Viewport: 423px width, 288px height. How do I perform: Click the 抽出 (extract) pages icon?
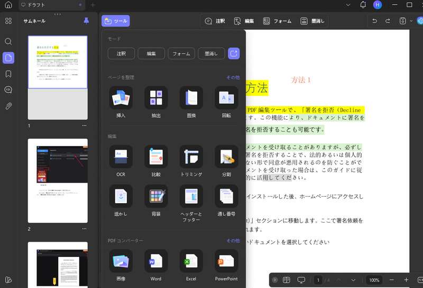coord(156,98)
